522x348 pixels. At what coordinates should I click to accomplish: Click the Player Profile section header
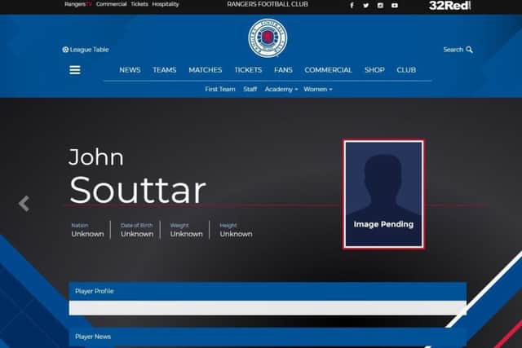pyautogui.click(x=268, y=291)
